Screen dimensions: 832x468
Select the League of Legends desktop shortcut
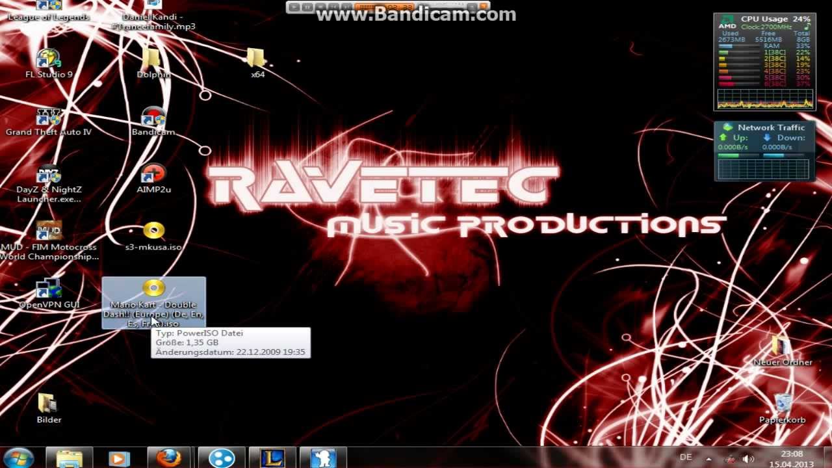[x=49, y=11]
